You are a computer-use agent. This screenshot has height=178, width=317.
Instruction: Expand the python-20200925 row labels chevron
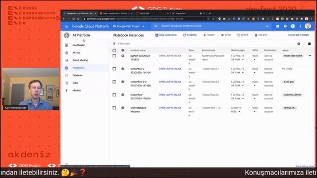point(310,56)
